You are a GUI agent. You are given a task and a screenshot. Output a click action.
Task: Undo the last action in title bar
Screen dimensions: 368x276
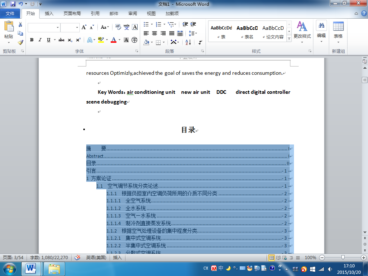coord(20,4)
